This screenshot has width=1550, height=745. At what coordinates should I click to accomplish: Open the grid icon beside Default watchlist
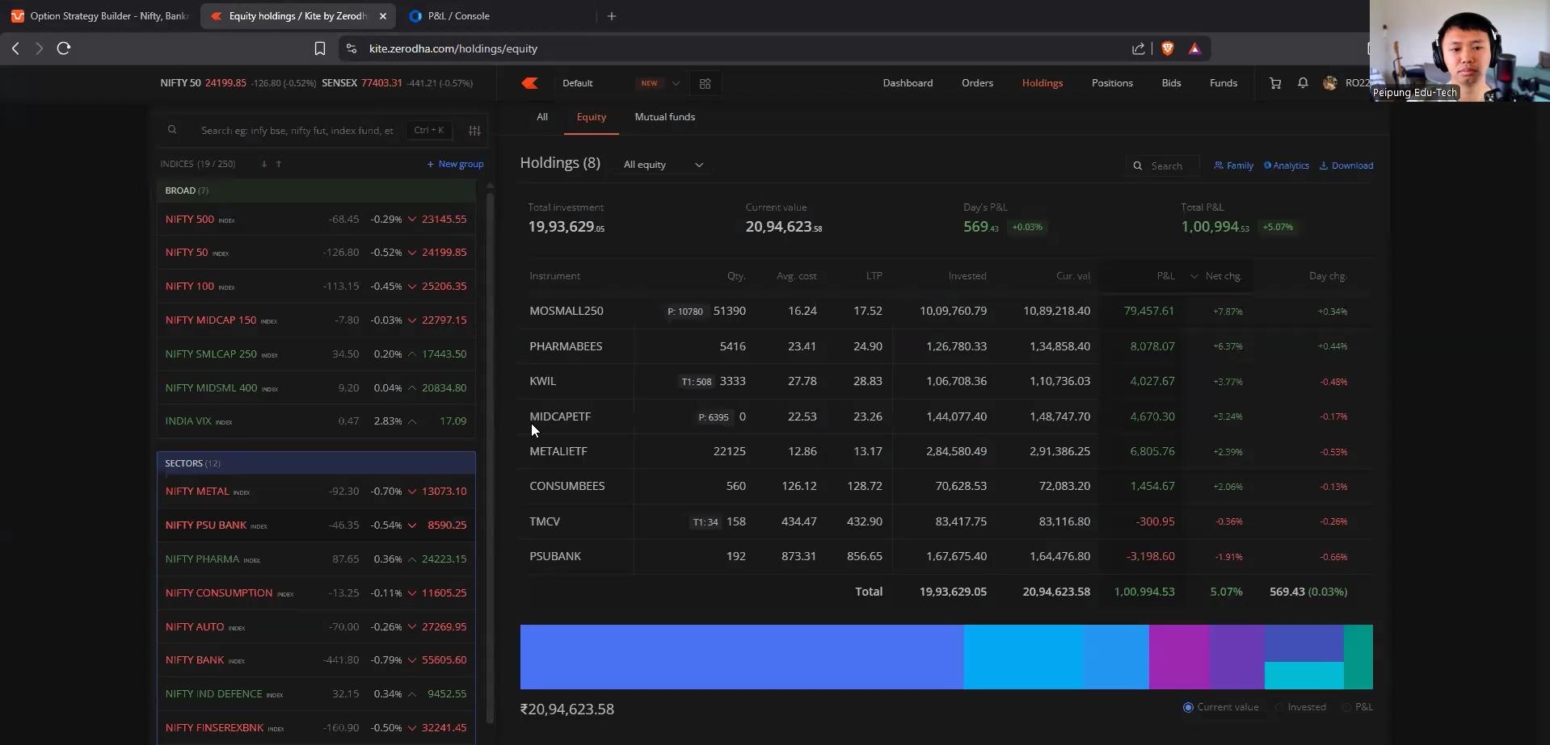[x=705, y=83]
